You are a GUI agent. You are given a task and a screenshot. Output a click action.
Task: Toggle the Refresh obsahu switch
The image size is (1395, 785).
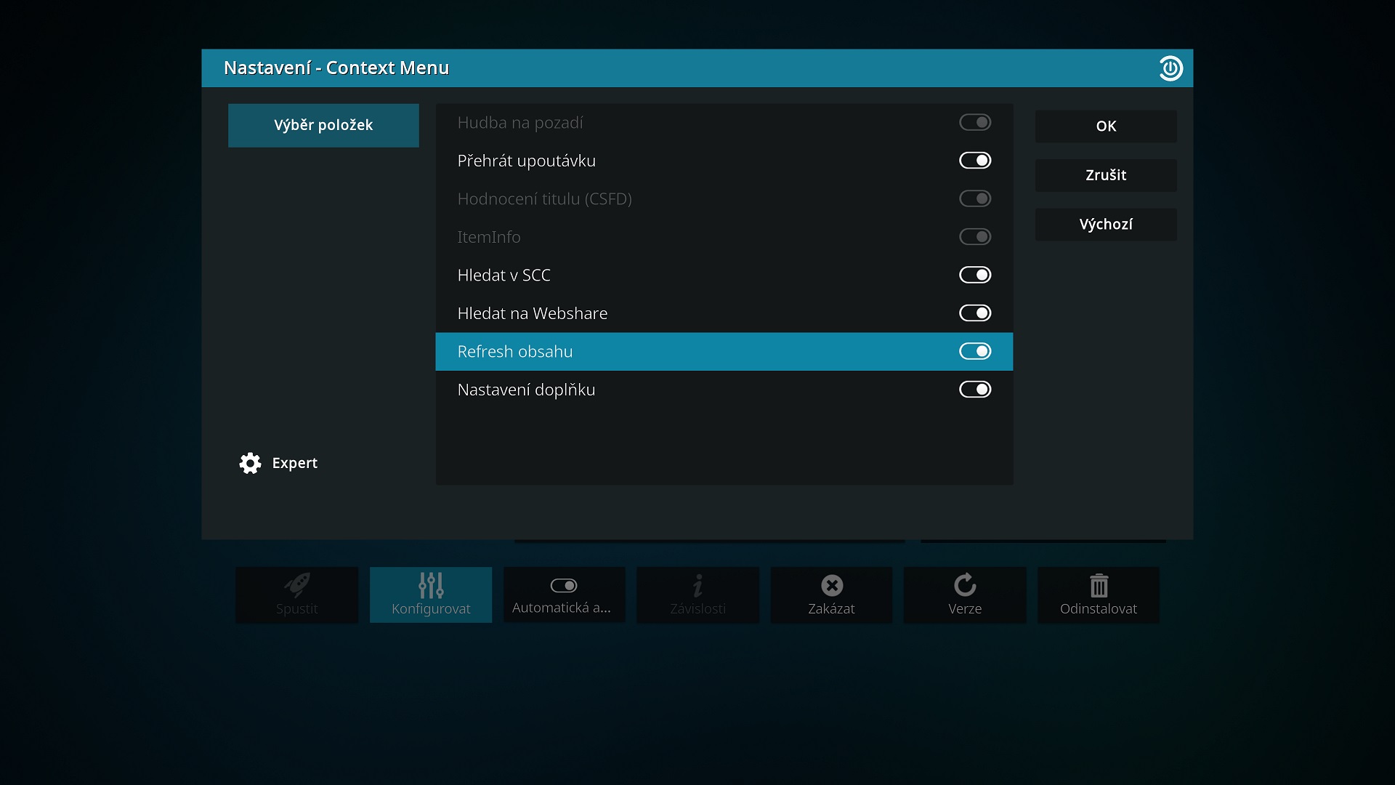(974, 352)
